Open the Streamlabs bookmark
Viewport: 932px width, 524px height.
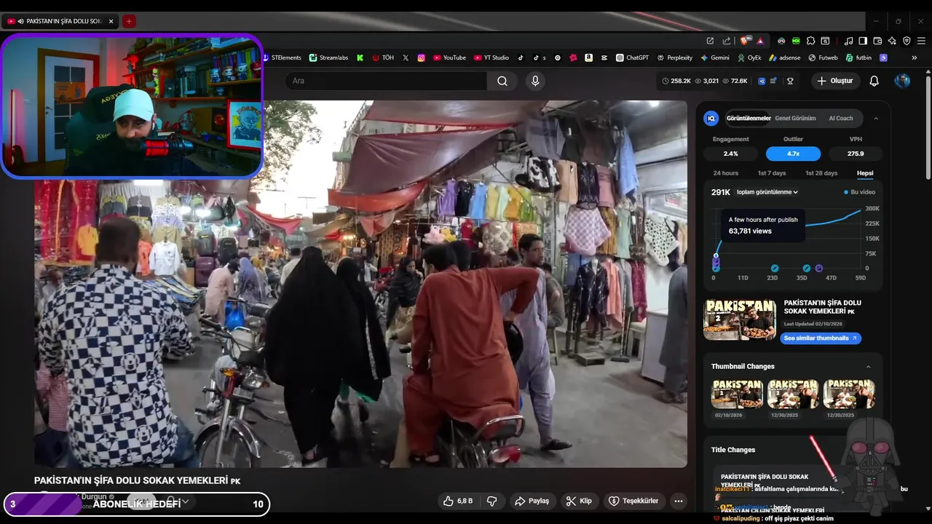pyautogui.click(x=328, y=57)
